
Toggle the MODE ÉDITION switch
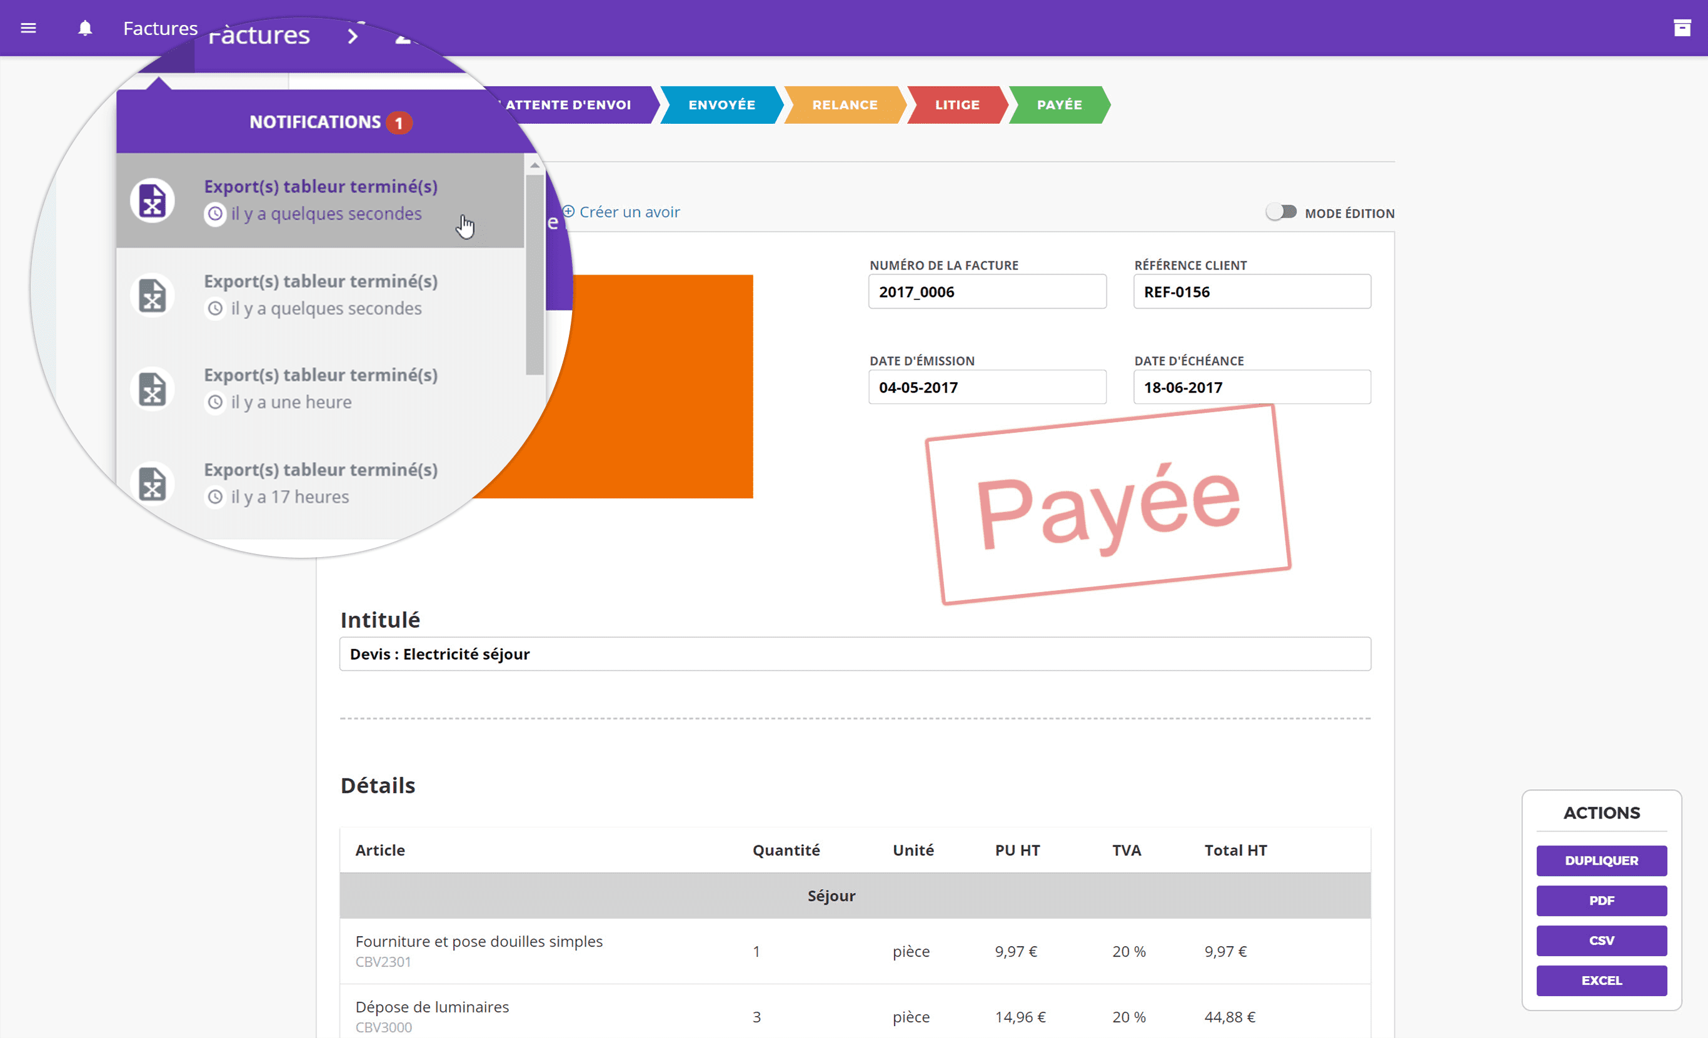click(x=1281, y=212)
